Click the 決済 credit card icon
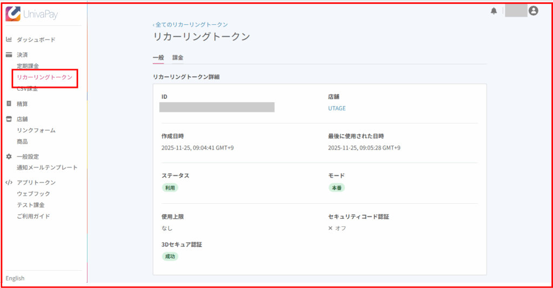This screenshot has height=288, width=553. coord(9,55)
